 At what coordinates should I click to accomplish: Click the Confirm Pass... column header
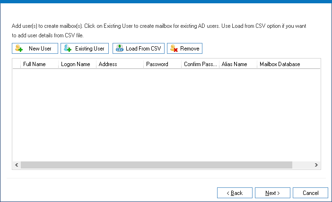click(x=201, y=64)
